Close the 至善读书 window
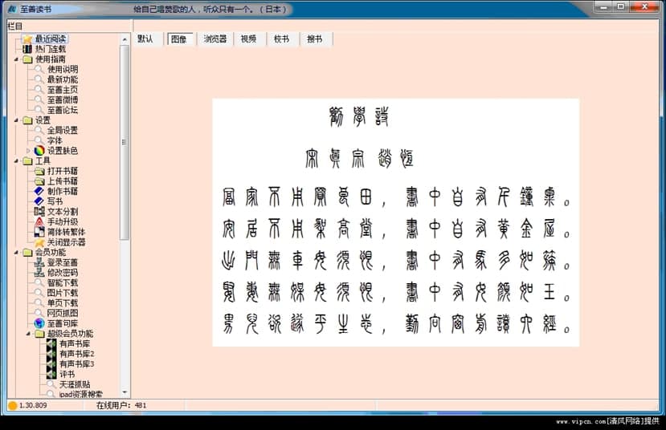This screenshot has height=430, width=666. click(644, 6)
